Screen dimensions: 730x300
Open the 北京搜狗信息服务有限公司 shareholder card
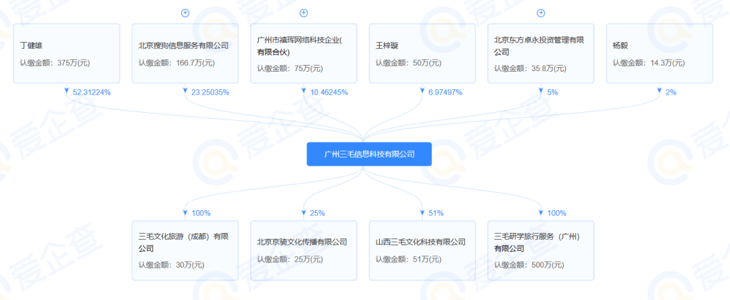(x=185, y=53)
